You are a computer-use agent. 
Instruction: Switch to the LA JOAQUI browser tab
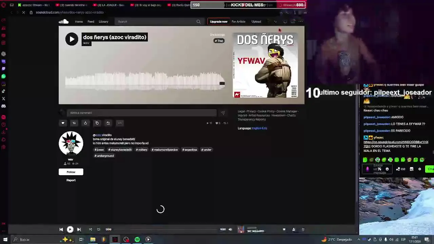[x=109, y=5]
